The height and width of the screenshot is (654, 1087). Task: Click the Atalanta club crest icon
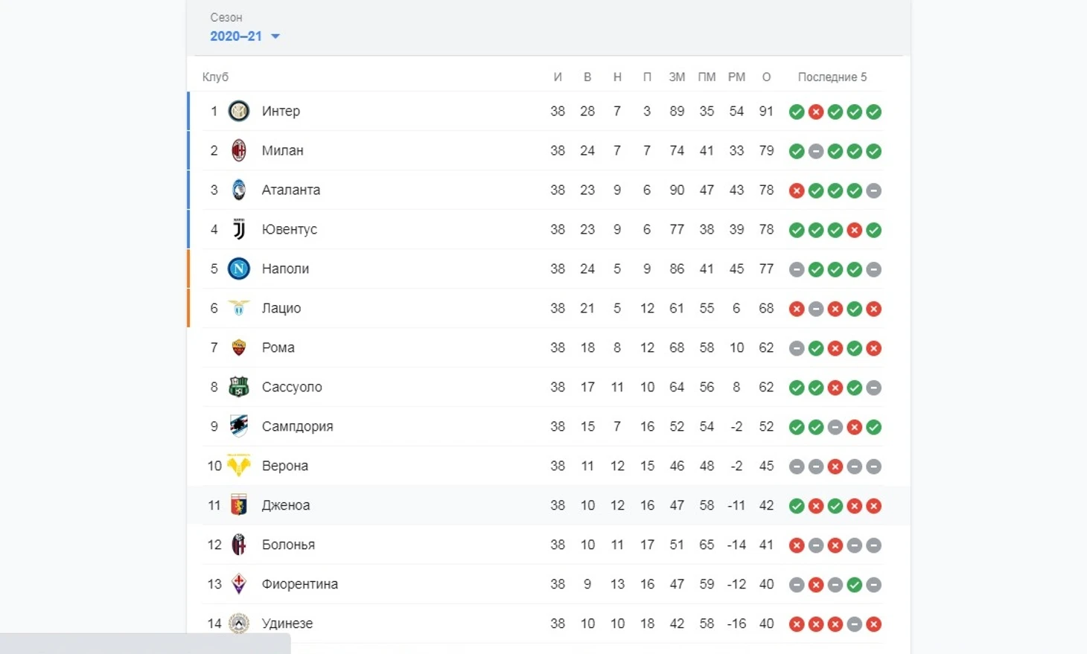pos(239,190)
